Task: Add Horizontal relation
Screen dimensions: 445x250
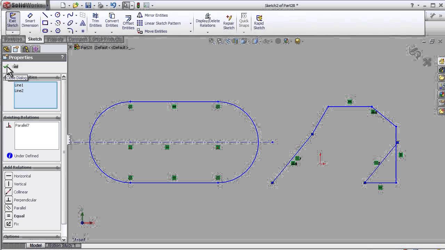Action: point(18,176)
